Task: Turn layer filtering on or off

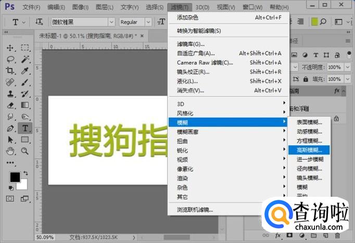Action: [349, 55]
